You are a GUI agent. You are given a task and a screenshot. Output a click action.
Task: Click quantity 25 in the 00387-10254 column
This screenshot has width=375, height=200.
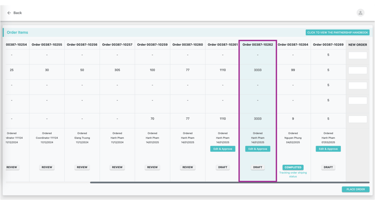(x=12, y=70)
